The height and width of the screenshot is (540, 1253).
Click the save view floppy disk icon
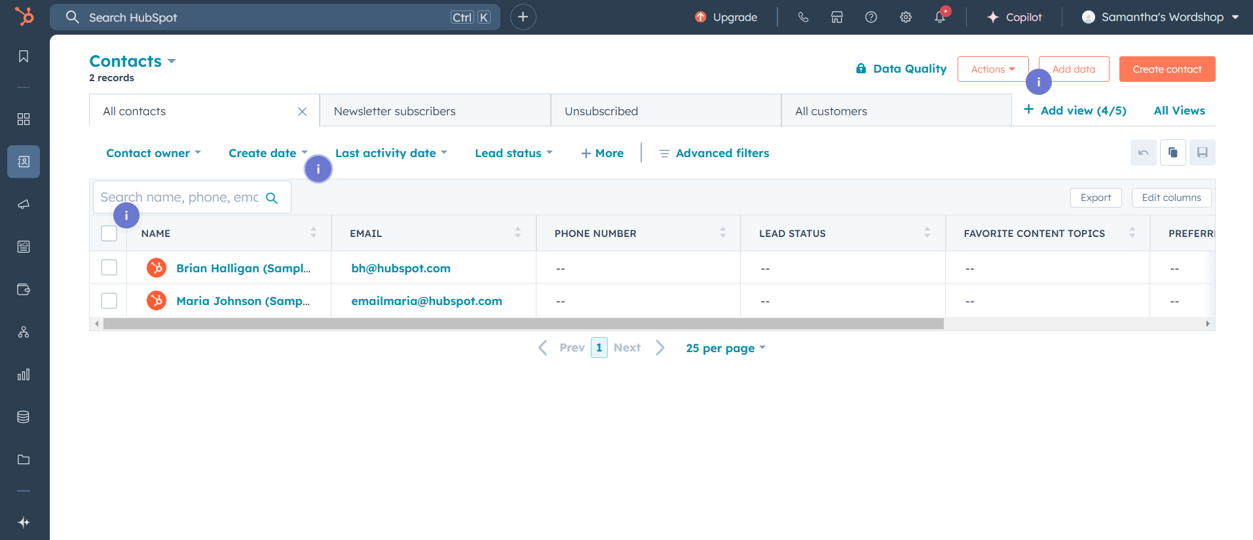[x=1203, y=153]
